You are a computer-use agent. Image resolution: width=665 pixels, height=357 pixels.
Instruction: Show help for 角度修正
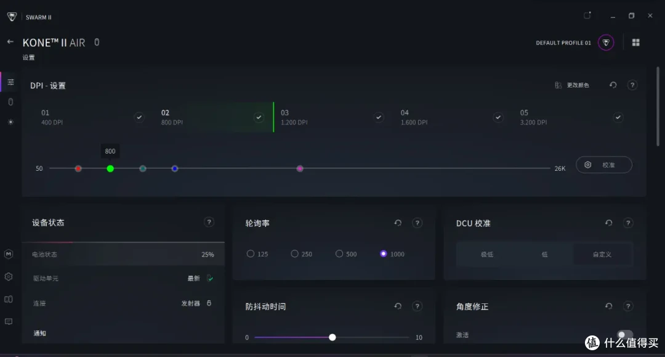pos(628,306)
